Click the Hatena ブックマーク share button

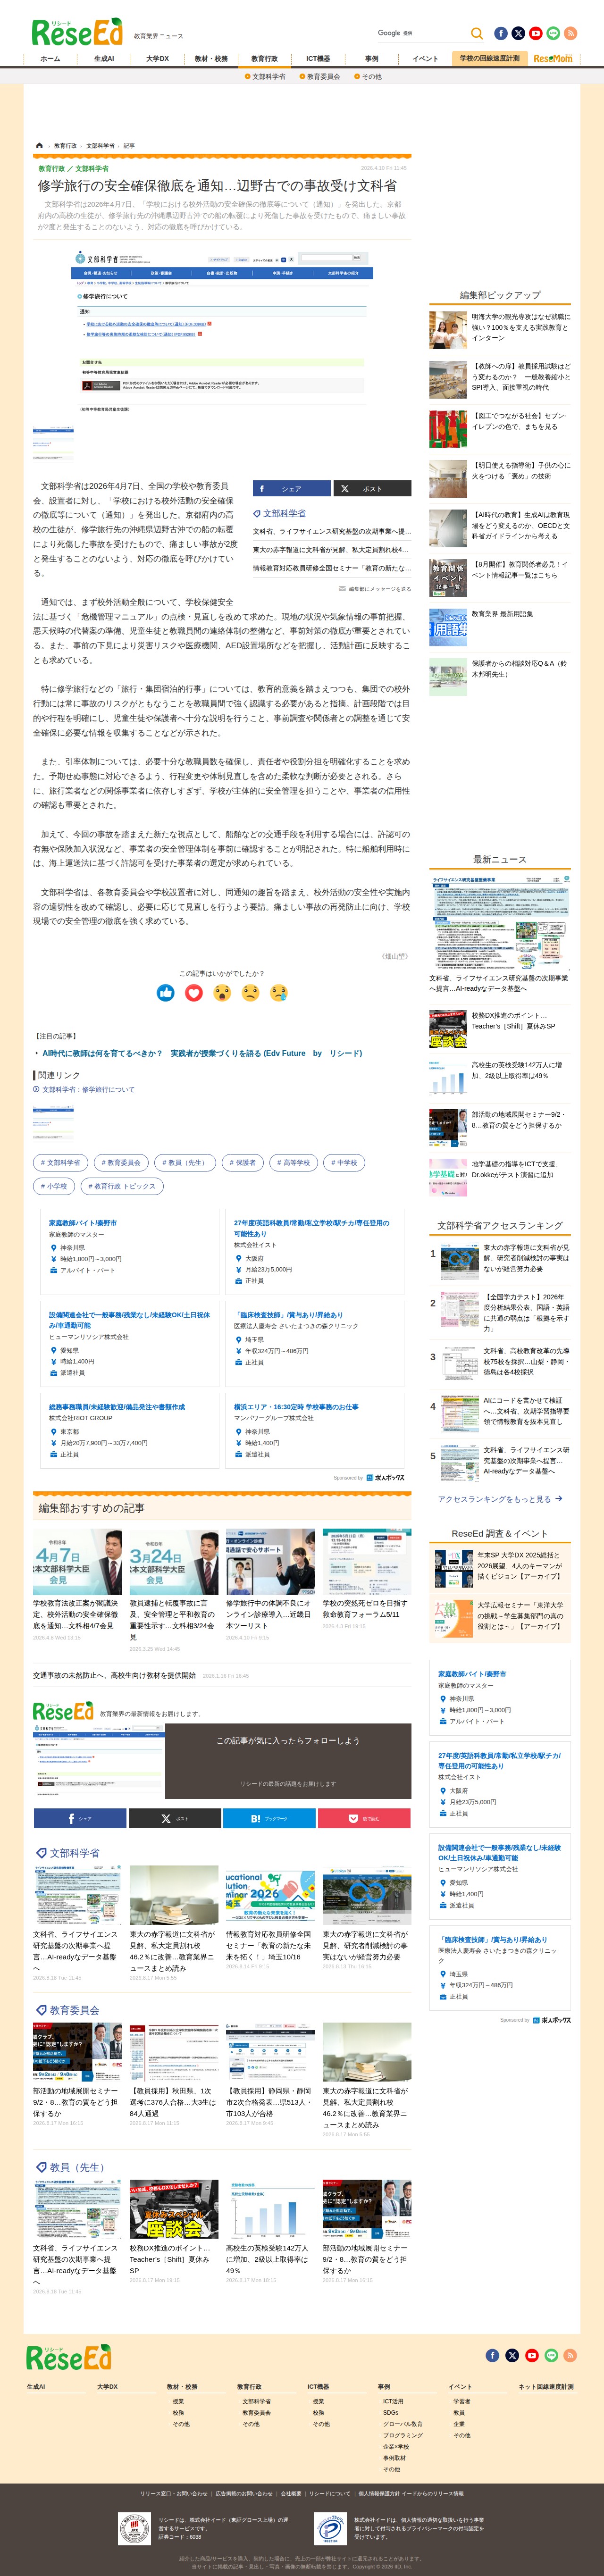pyautogui.click(x=269, y=1819)
